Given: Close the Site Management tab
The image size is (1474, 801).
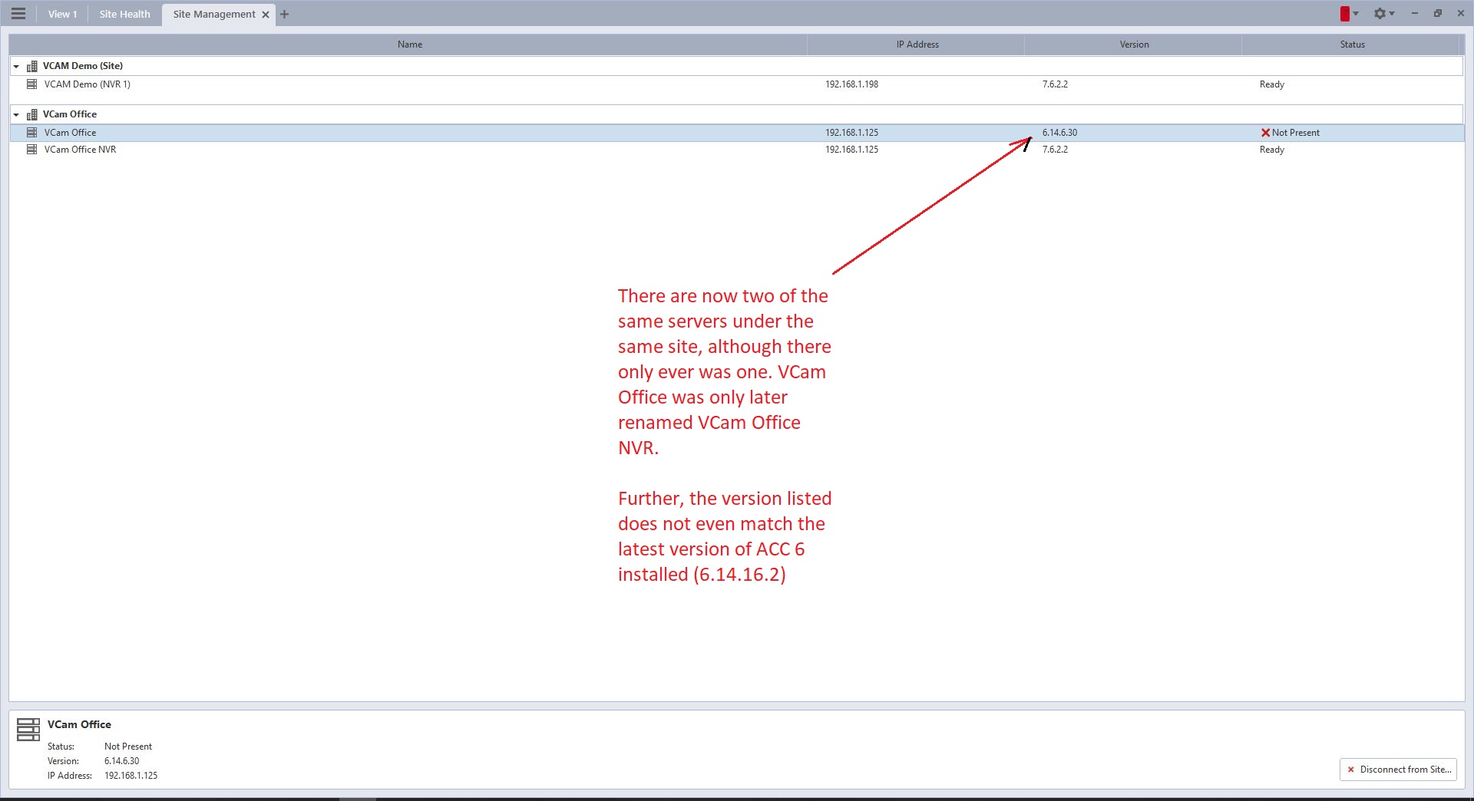Looking at the screenshot, I should [266, 15].
